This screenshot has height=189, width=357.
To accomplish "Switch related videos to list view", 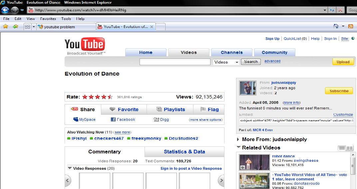I will click(342, 148).
